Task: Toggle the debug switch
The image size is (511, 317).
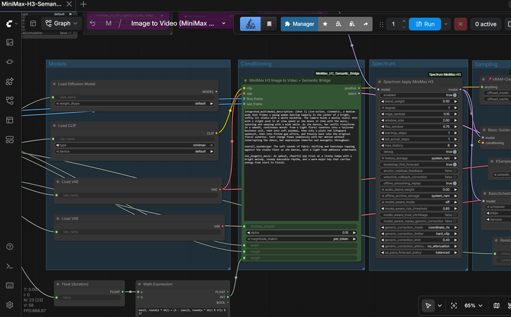Action: click(x=454, y=152)
